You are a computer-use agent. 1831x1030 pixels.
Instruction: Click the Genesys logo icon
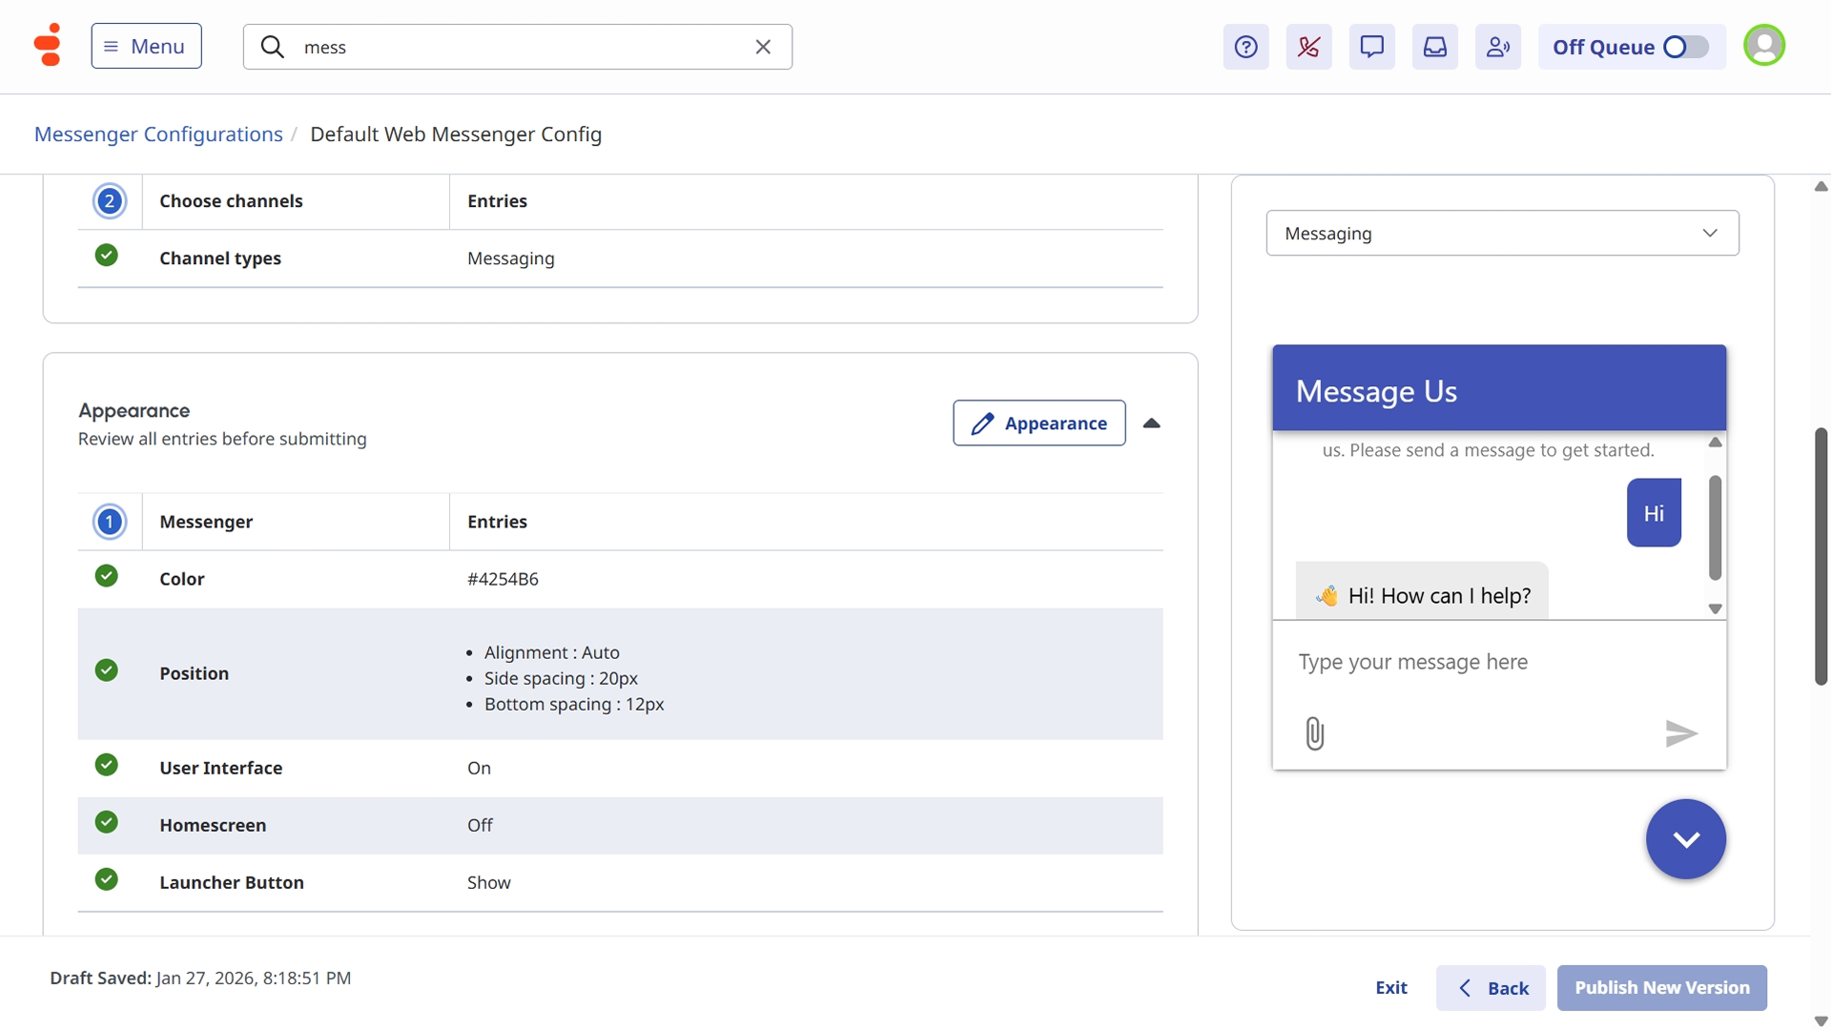47,45
